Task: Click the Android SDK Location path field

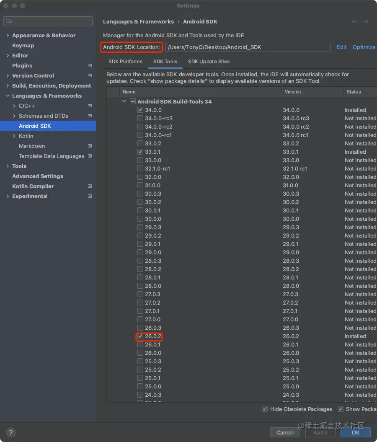Action: pyautogui.click(x=248, y=47)
